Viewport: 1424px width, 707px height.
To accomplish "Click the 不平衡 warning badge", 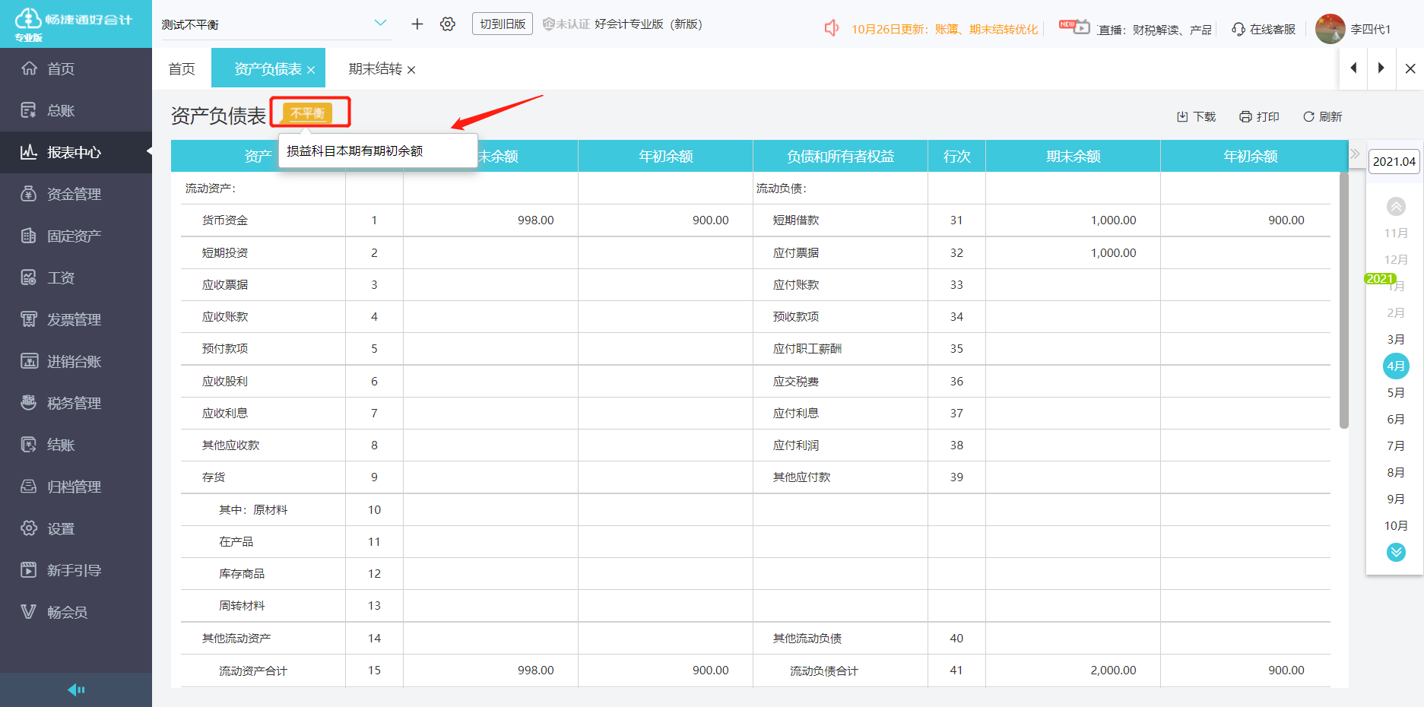I will 308,113.
